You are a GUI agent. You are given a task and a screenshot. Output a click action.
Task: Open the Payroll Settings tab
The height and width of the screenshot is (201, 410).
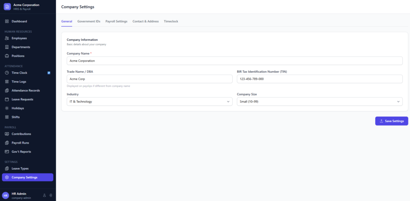(x=116, y=21)
